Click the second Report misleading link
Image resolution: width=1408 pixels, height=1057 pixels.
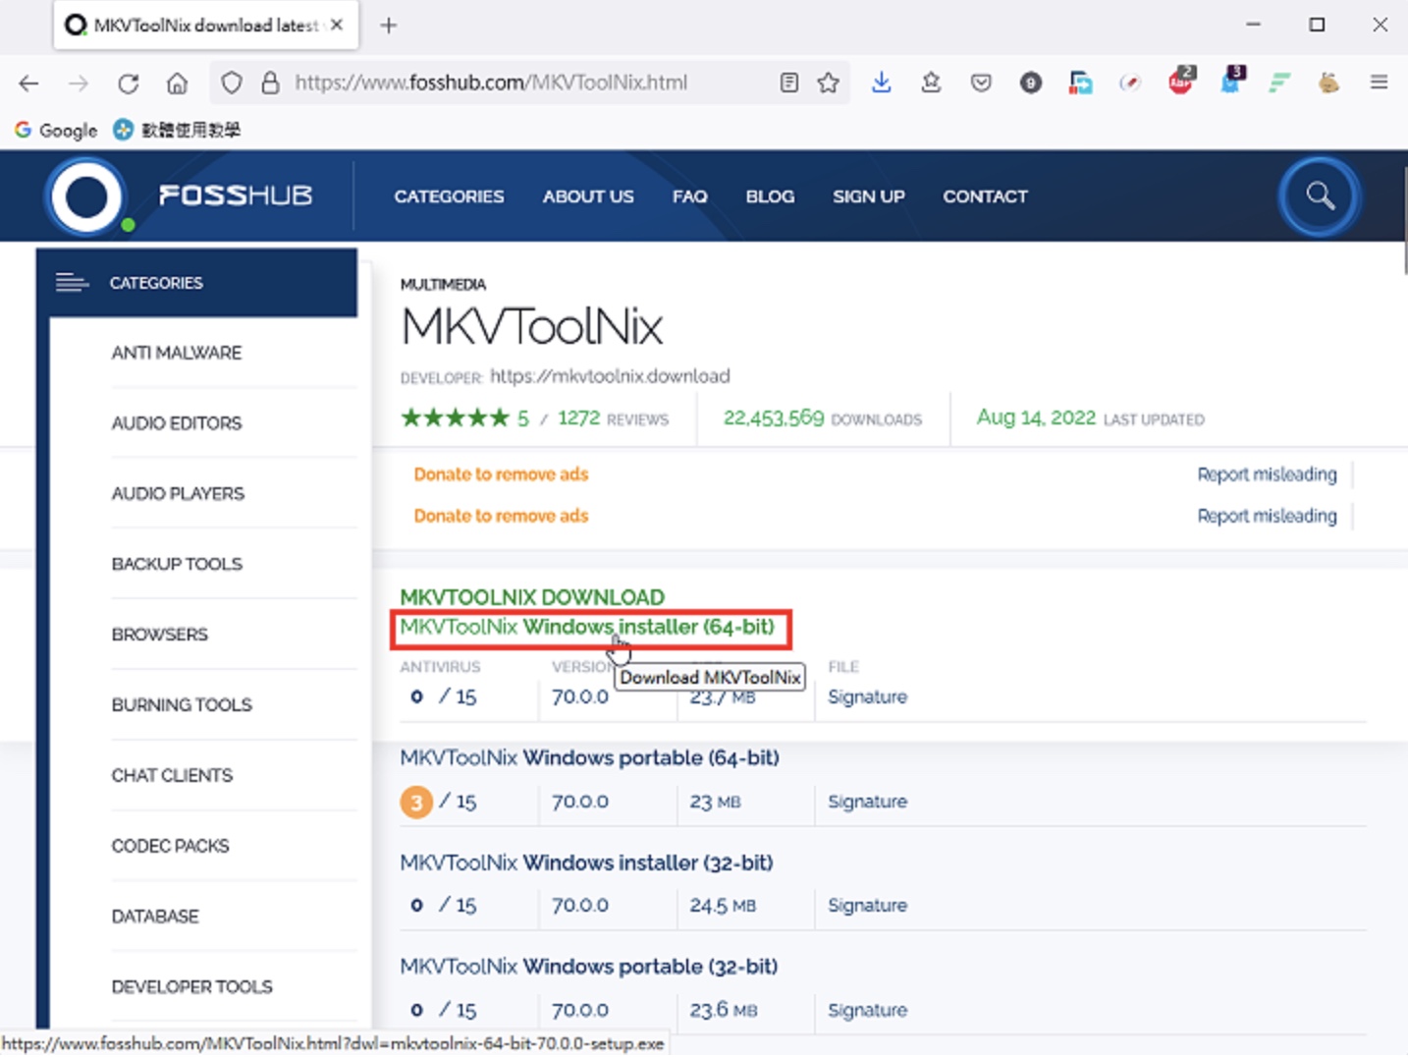coord(1267,516)
